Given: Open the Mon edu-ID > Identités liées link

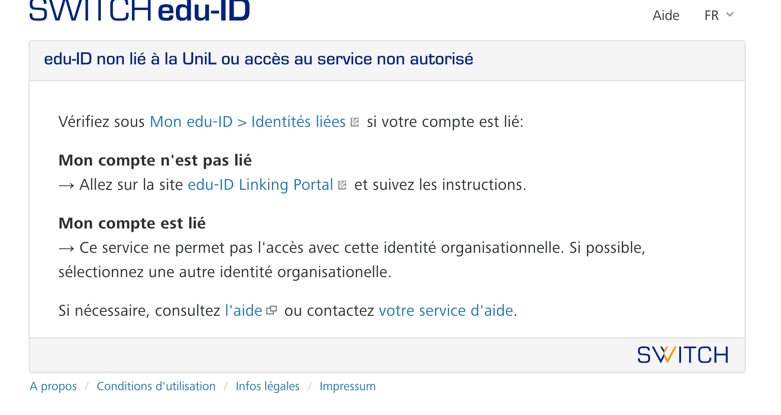Looking at the screenshot, I should [248, 122].
